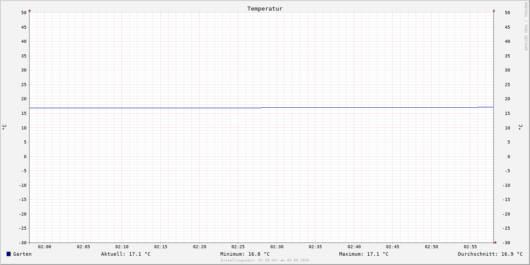
Task: Click the Erstellungszeit timestamp footer text
Action: point(265,260)
